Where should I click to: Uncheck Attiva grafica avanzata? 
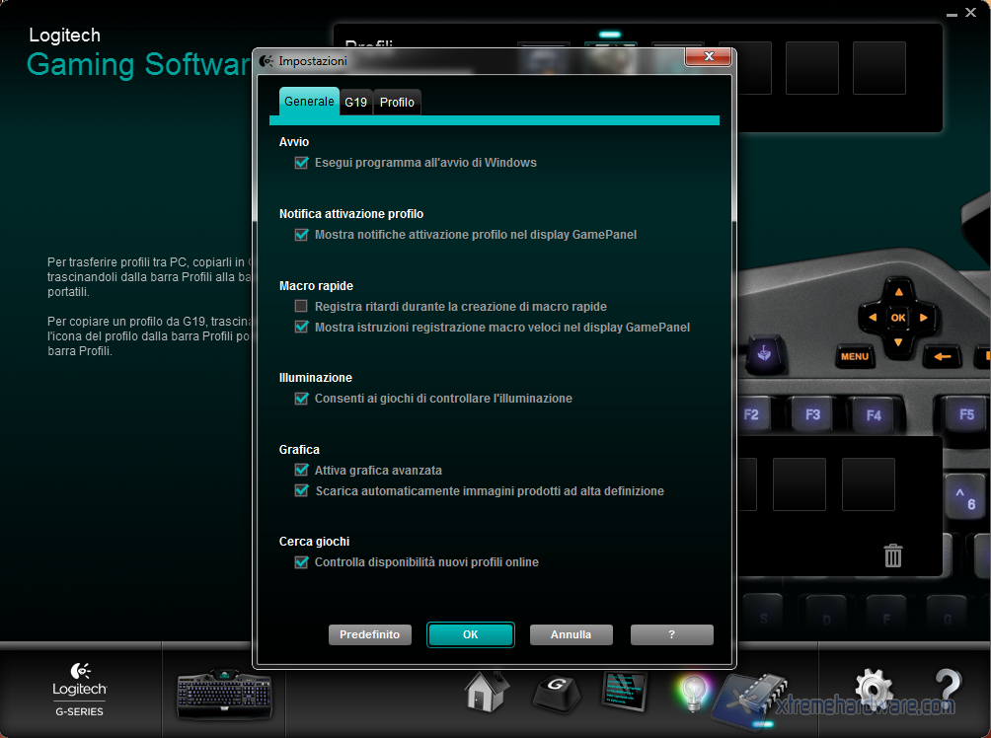pyautogui.click(x=302, y=471)
